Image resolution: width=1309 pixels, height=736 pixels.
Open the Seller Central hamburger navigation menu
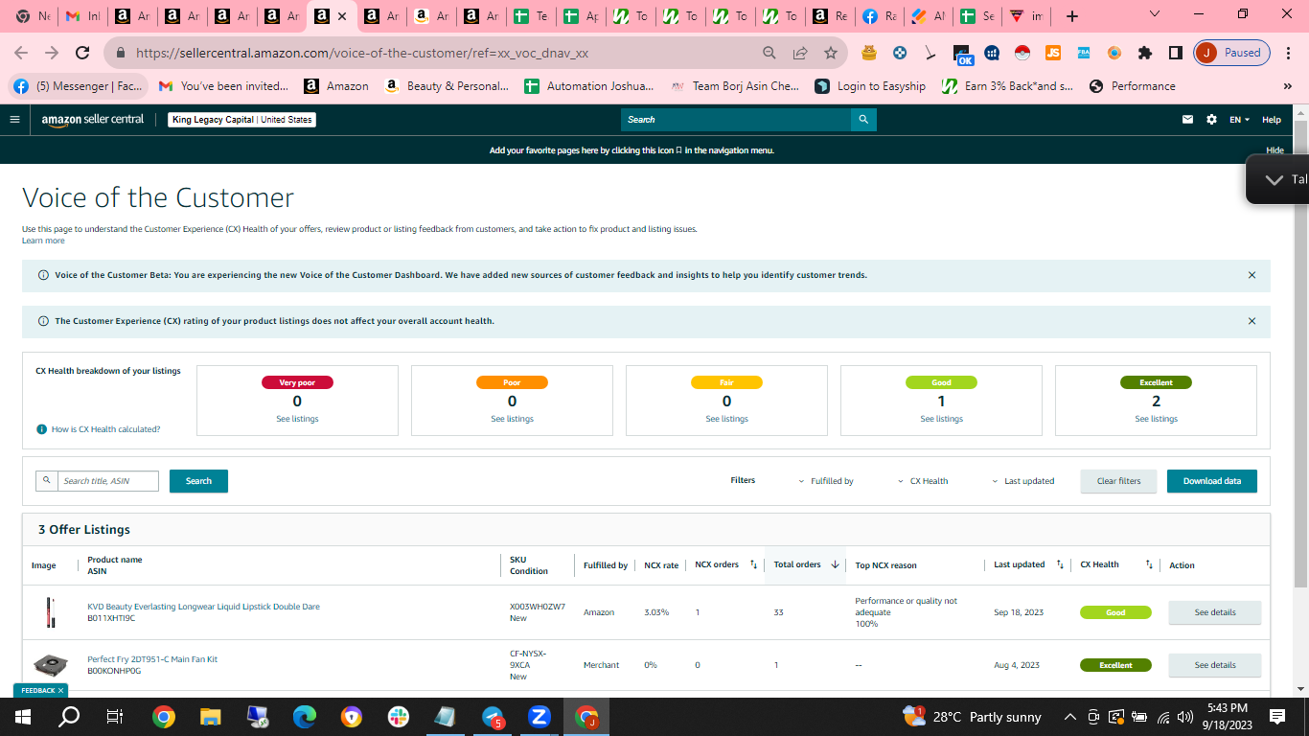(14, 120)
